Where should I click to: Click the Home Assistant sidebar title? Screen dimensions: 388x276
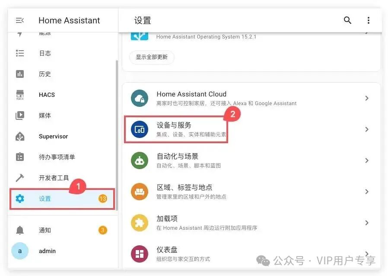(x=69, y=20)
